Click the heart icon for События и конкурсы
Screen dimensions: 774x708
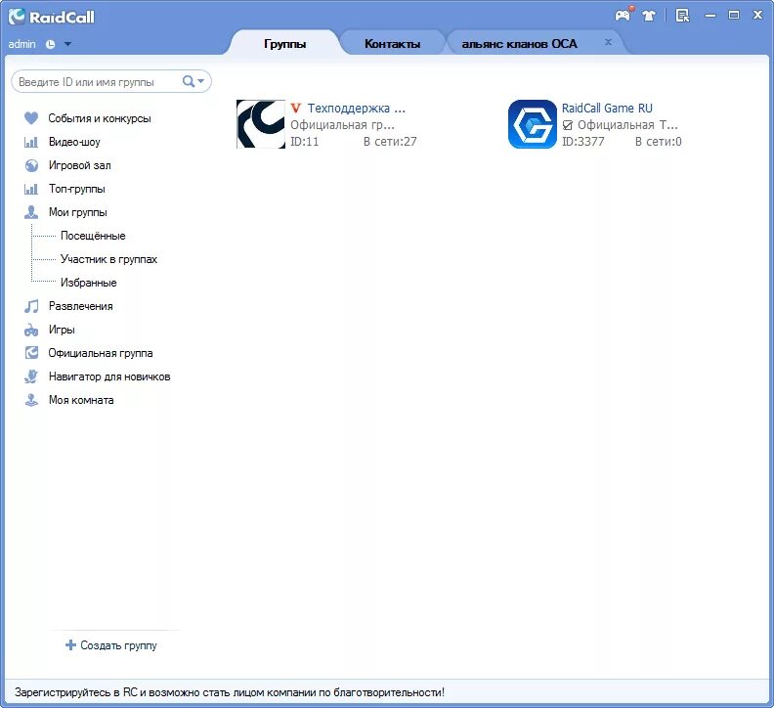click(31, 118)
